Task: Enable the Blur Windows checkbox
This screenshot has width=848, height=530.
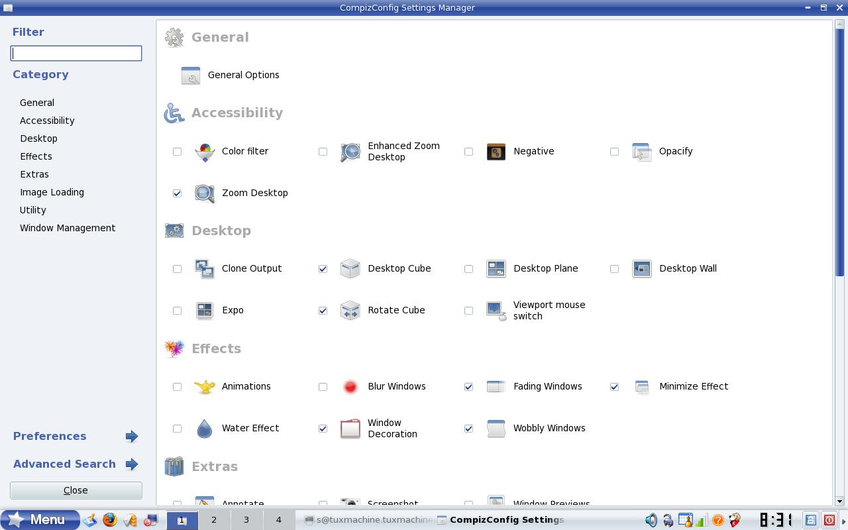Action: [x=323, y=387]
